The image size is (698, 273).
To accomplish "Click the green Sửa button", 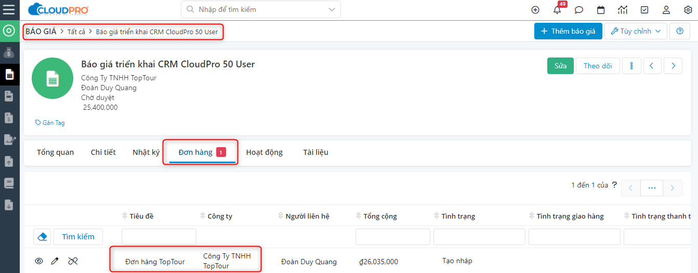I will pyautogui.click(x=560, y=66).
